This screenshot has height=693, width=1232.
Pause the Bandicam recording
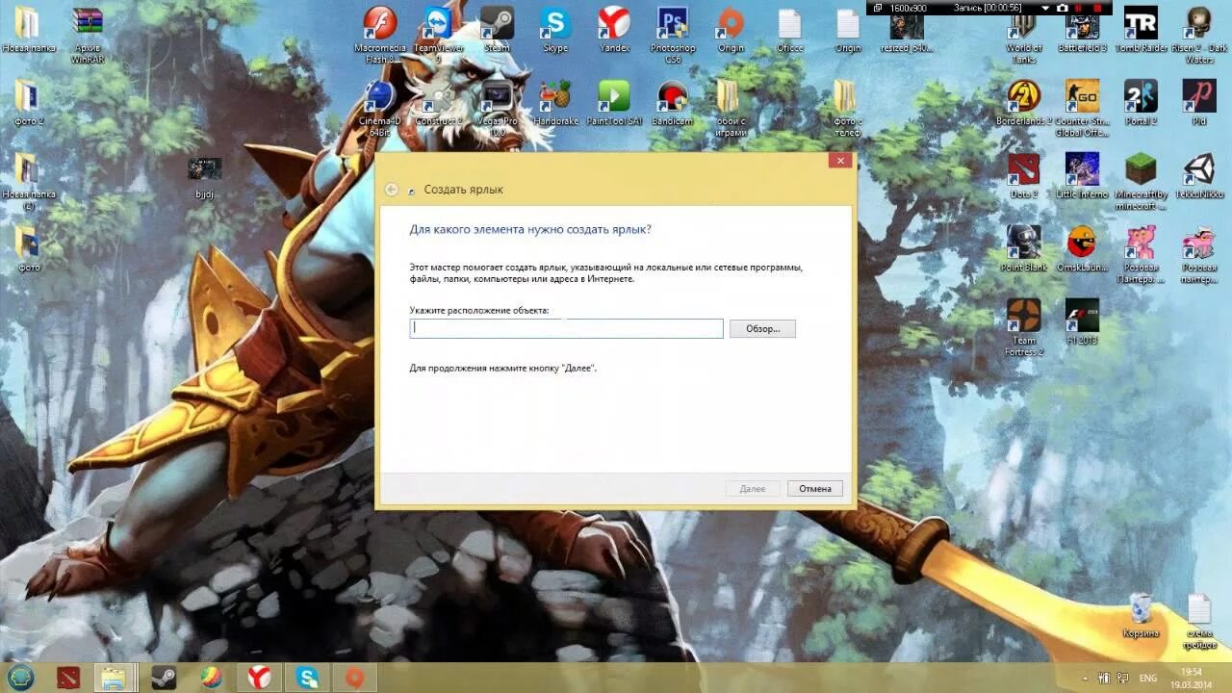(x=1080, y=8)
